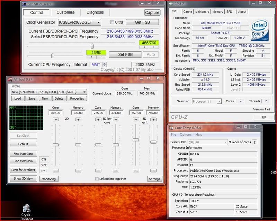
Task: Click the Get FSB button
Action: 142,22
